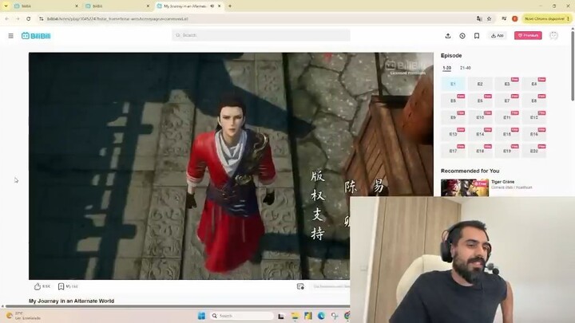Screen dimensions: 575x323
Task: Open the hamburger menu beside BiliBili logo
Action: click(x=10, y=36)
